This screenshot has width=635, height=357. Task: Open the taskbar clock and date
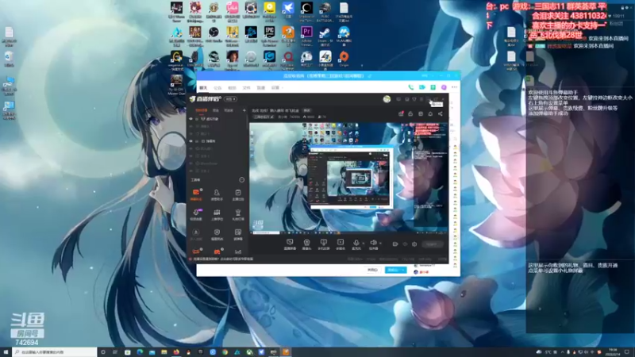[x=612, y=352]
